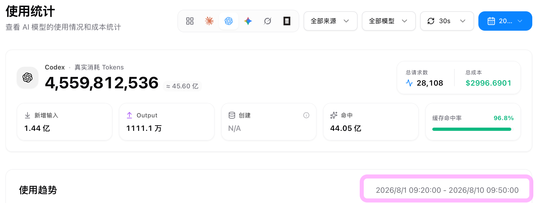Click the usage trend date range text
Screen dimensions: 542x203
click(447, 190)
